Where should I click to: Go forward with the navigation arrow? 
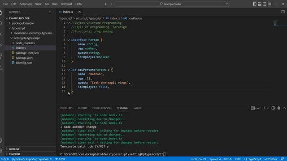(x=111, y=4)
